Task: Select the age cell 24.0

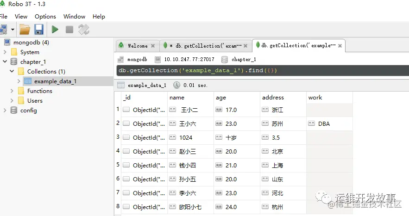Action: click(237, 207)
